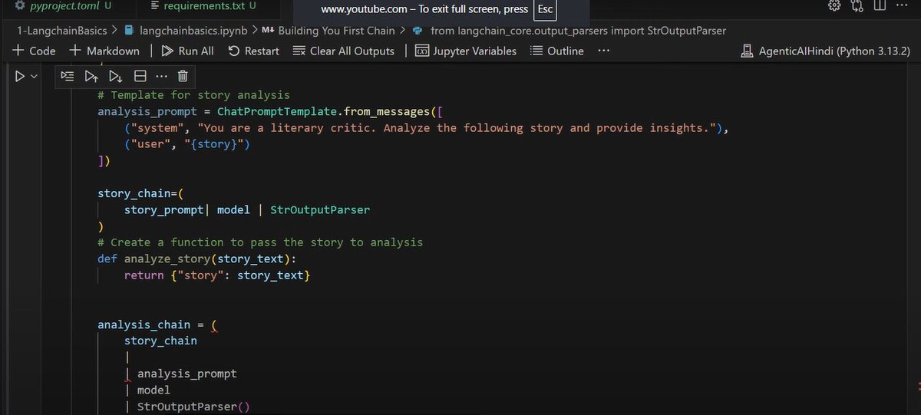Click 'StrOutputParser' after 'story_prompt| model |'
The image size is (921, 415).
click(x=320, y=209)
